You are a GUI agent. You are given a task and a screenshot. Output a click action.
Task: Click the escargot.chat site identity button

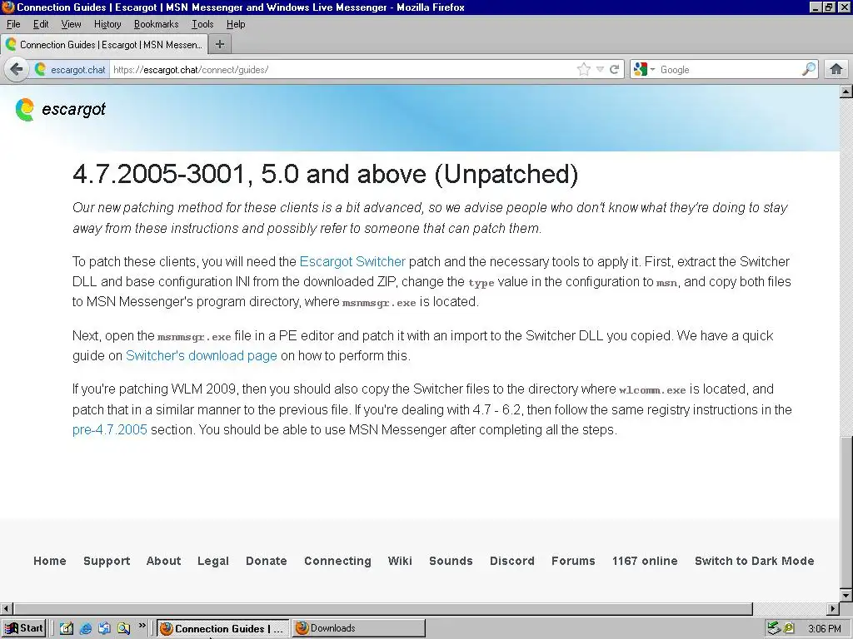70,70
